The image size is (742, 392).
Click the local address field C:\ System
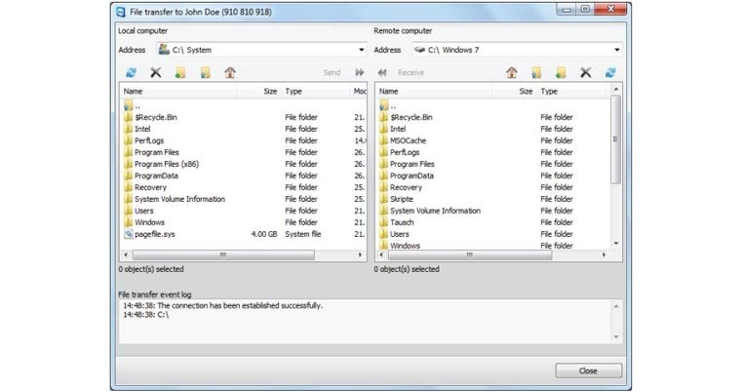[x=262, y=50]
